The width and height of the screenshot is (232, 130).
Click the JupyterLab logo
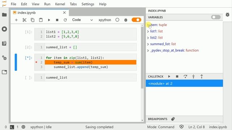click(4, 4)
